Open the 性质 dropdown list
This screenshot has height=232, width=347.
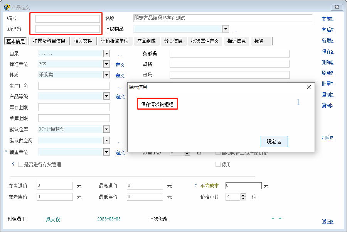coord(106,75)
